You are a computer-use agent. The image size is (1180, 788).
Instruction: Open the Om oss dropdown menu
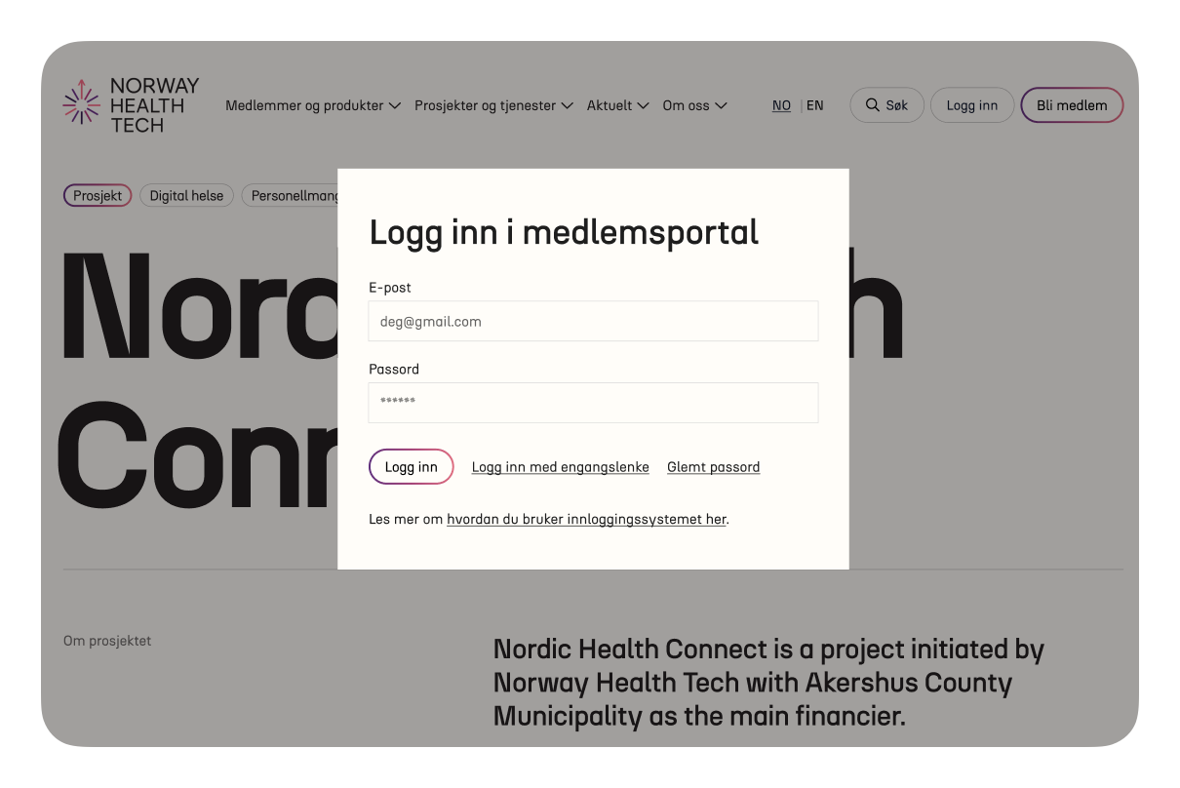(x=694, y=105)
